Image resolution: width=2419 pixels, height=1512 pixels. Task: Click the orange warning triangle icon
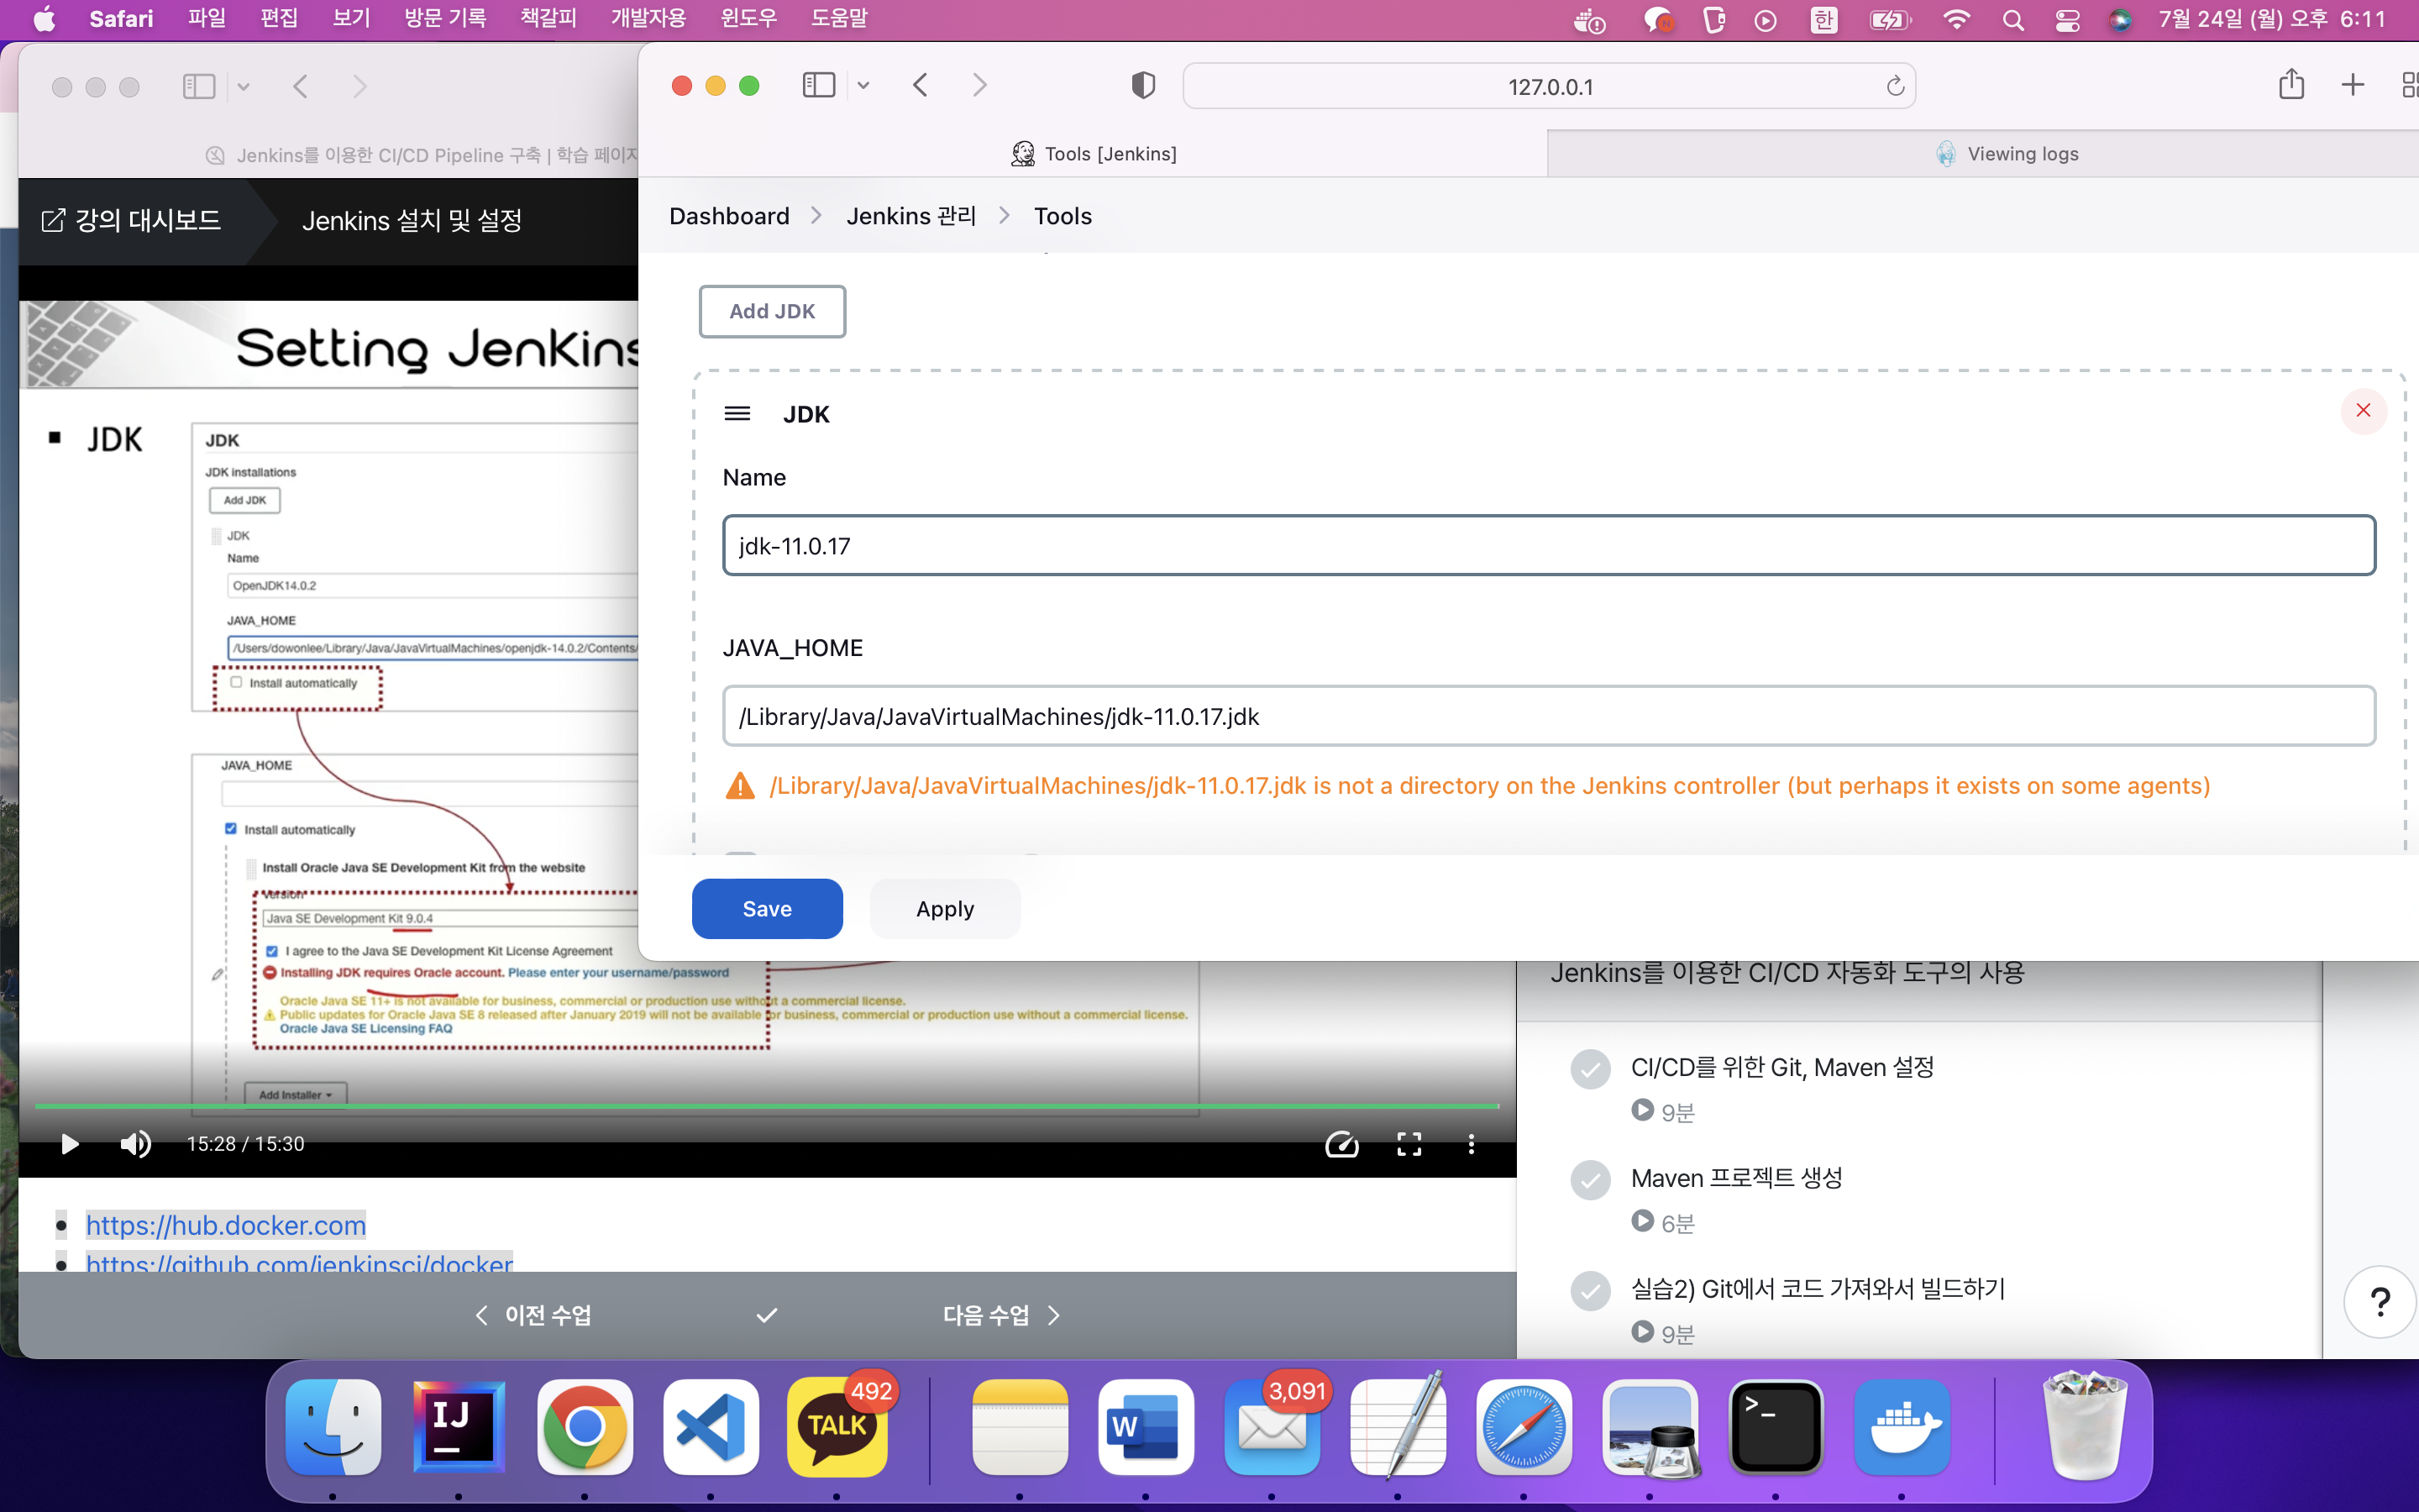point(740,786)
